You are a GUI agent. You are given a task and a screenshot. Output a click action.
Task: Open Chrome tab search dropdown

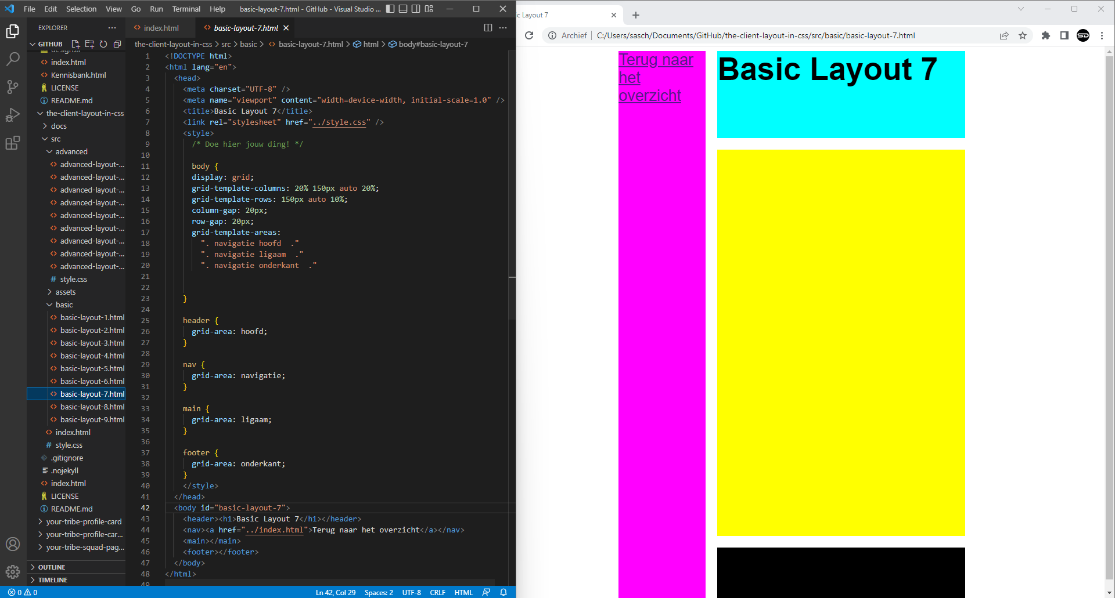1021,9
